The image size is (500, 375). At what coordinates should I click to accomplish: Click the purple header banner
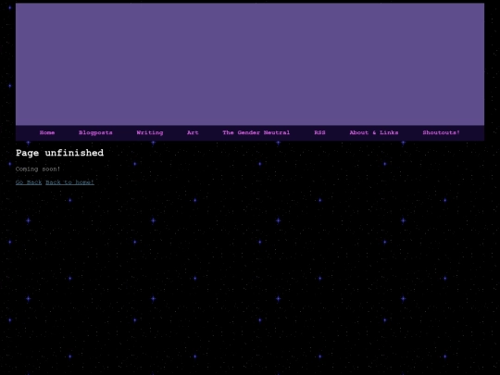pos(250,64)
